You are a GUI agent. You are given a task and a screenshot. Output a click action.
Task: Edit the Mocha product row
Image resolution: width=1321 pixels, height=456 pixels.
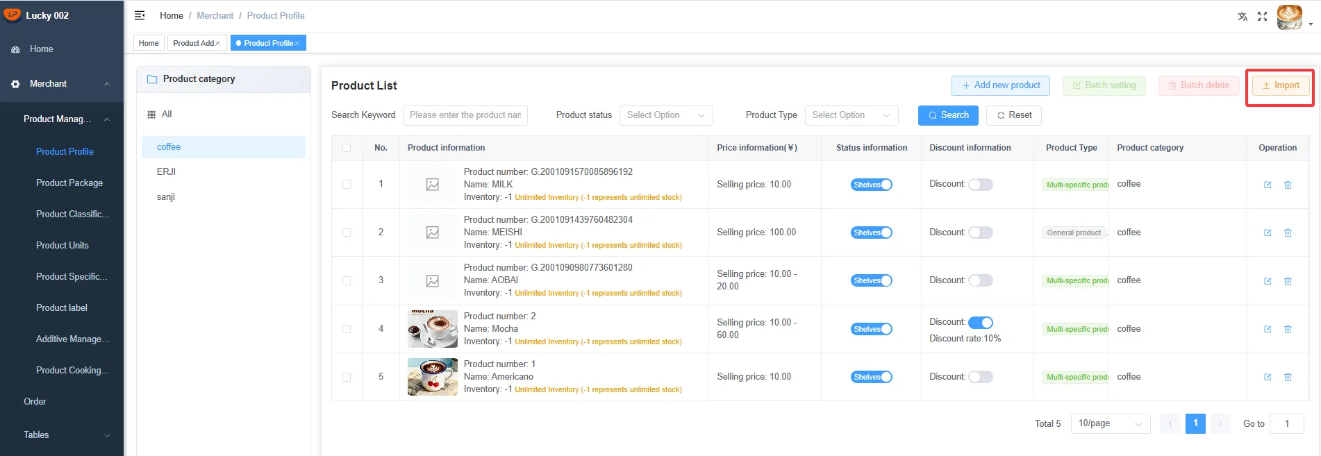click(x=1268, y=329)
